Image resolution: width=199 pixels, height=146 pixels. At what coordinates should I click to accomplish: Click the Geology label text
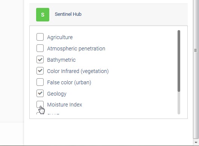(x=57, y=94)
